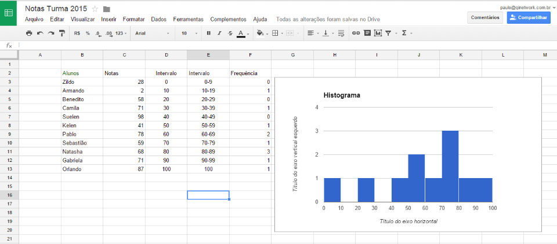Insert a comment via toolbar icon
The height and width of the screenshot is (244, 557).
pos(367,33)
